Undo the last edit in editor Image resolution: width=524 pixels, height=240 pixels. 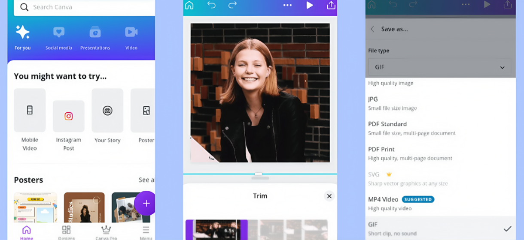point(211,5)
